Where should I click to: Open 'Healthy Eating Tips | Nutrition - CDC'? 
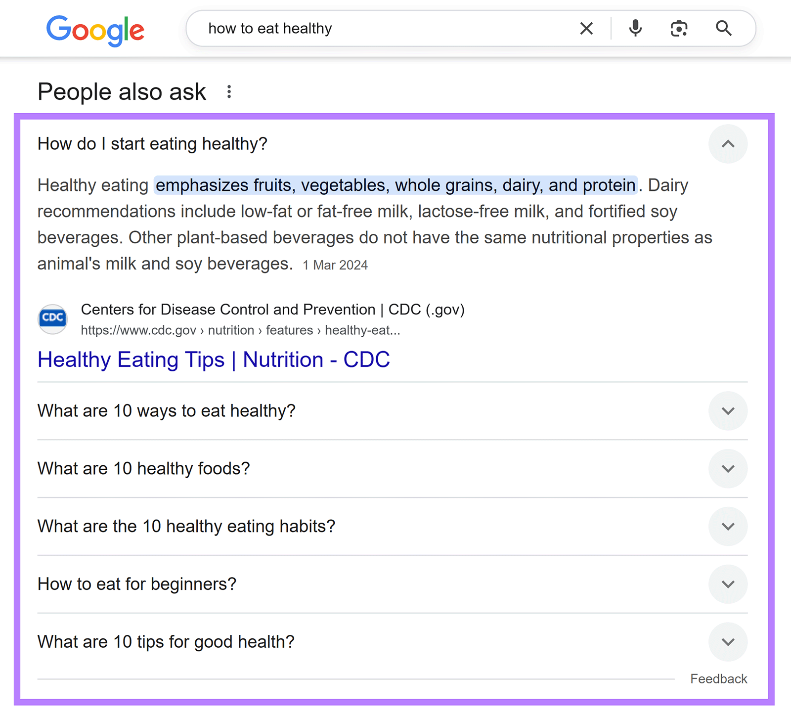tap(214, 359)
